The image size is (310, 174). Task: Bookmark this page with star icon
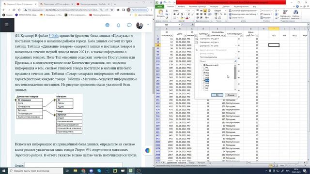click(112, 10)
